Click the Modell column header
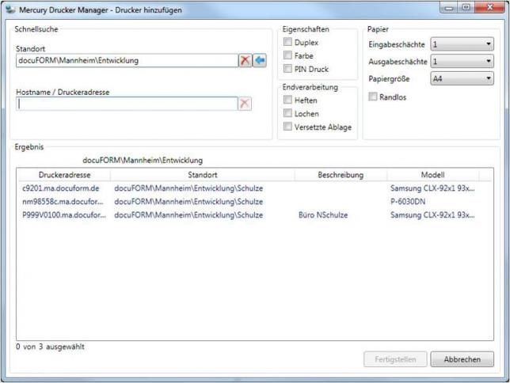Viewport: 510px width, 383px height. click(x=432, y=175)
